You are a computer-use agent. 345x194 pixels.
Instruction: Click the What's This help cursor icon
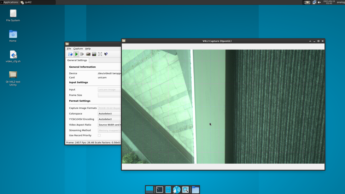pyautogui.click(x=106, y=54)
